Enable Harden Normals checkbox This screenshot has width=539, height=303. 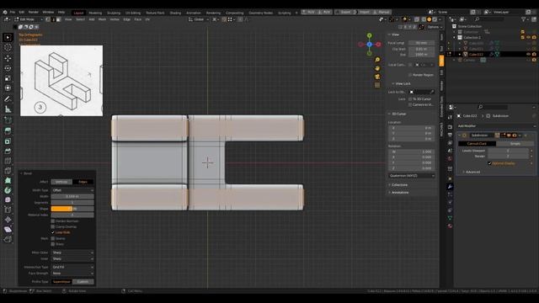[53, 221]
